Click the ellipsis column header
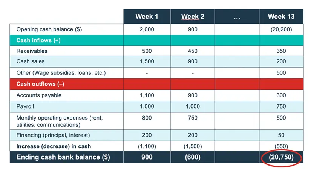The width and height of the screenshot is (311, 175). click(237, 17)
